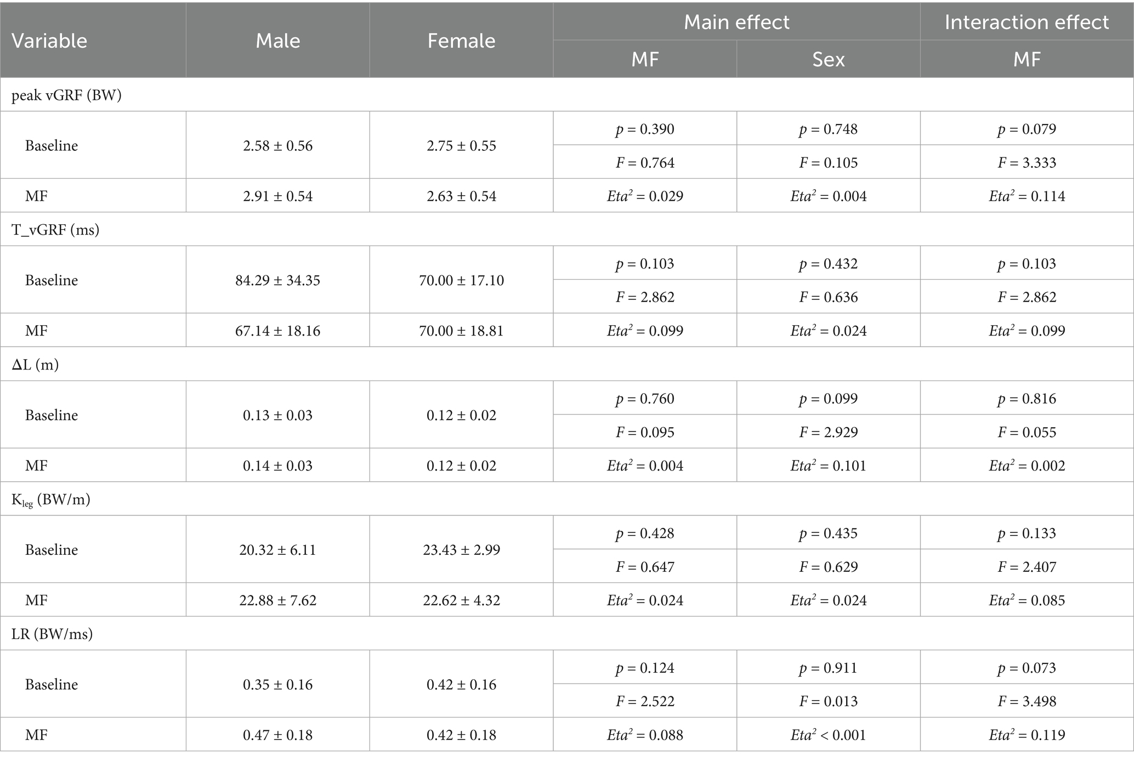Click the peak vGRF (BW) row label
The image size is (1134, 761).
point(66,95)
